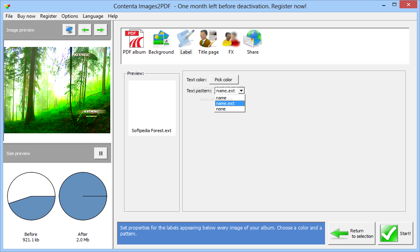Pause the size preview
Image resolution: width=420 pixels, height=252 pixels.
coord(101,153)
